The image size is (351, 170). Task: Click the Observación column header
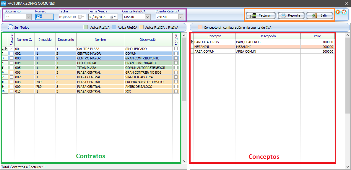tap(149, 40)
